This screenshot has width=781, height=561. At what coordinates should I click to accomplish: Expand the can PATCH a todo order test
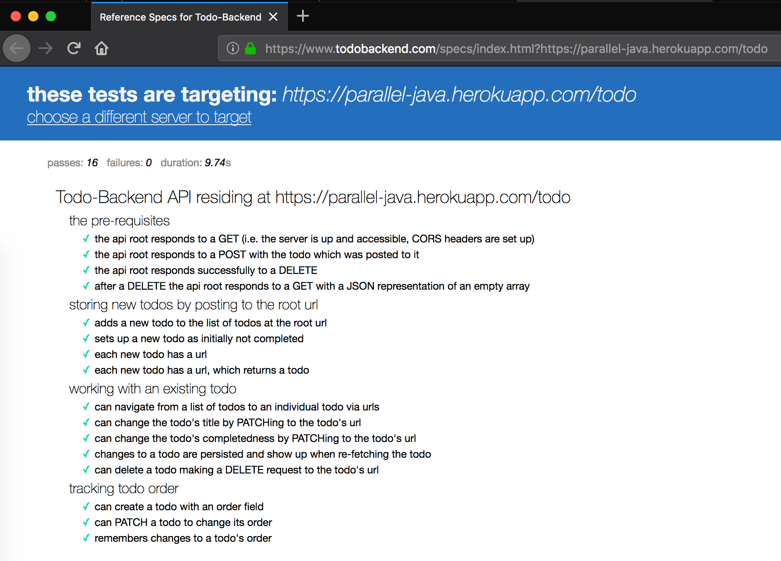(x=183, y=522)
